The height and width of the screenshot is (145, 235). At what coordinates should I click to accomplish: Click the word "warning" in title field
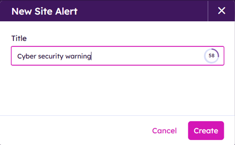[78, 56]
